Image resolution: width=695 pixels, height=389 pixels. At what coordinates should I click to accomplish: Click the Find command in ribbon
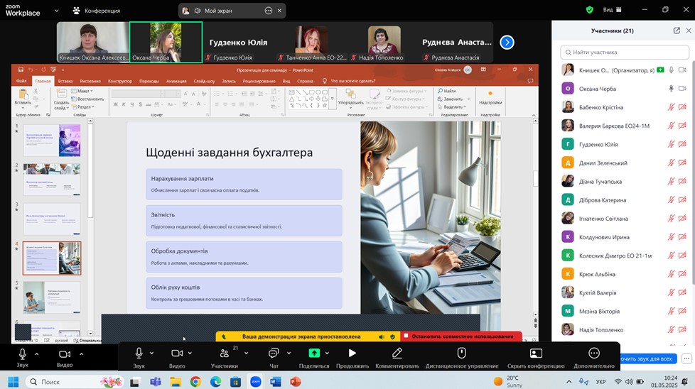click(x=447, y=91)
